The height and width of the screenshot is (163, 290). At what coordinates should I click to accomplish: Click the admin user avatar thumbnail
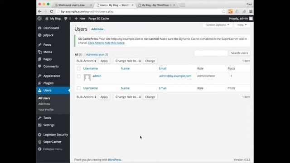87,77
